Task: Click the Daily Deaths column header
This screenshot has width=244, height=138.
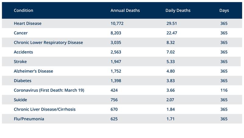Action: tap(178, 10)
